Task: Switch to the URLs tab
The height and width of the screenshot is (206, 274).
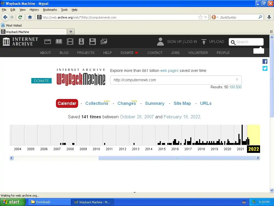Action: pos(206,103)
